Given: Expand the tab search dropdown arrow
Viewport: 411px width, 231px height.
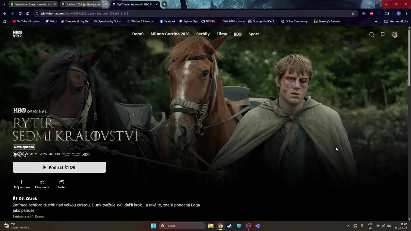Looking at the screenshot, I should pyautogui.click(x=4, y=4).
